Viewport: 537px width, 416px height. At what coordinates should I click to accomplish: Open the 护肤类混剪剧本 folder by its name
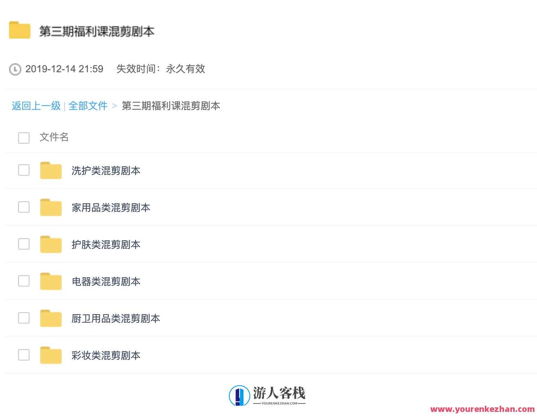click(106, 244)
